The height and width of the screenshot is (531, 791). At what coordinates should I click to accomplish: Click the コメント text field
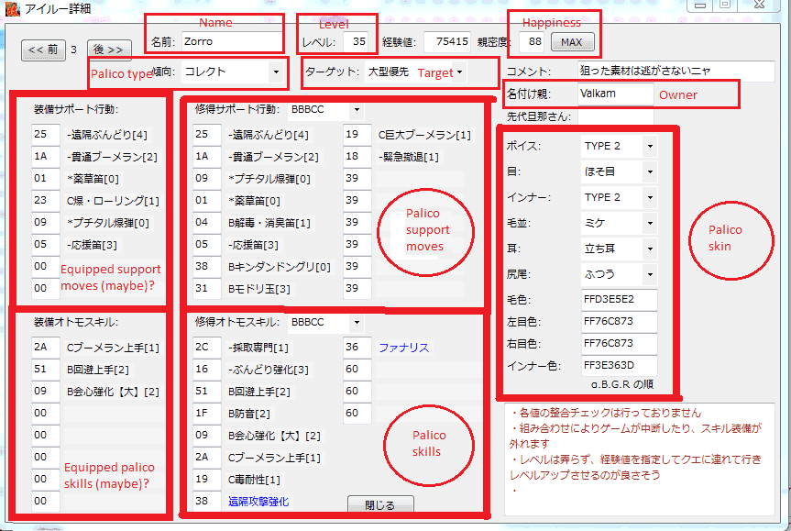point(676,72)
